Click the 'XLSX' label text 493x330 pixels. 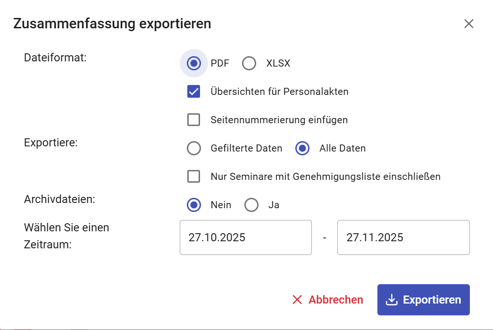pos(278,63)
